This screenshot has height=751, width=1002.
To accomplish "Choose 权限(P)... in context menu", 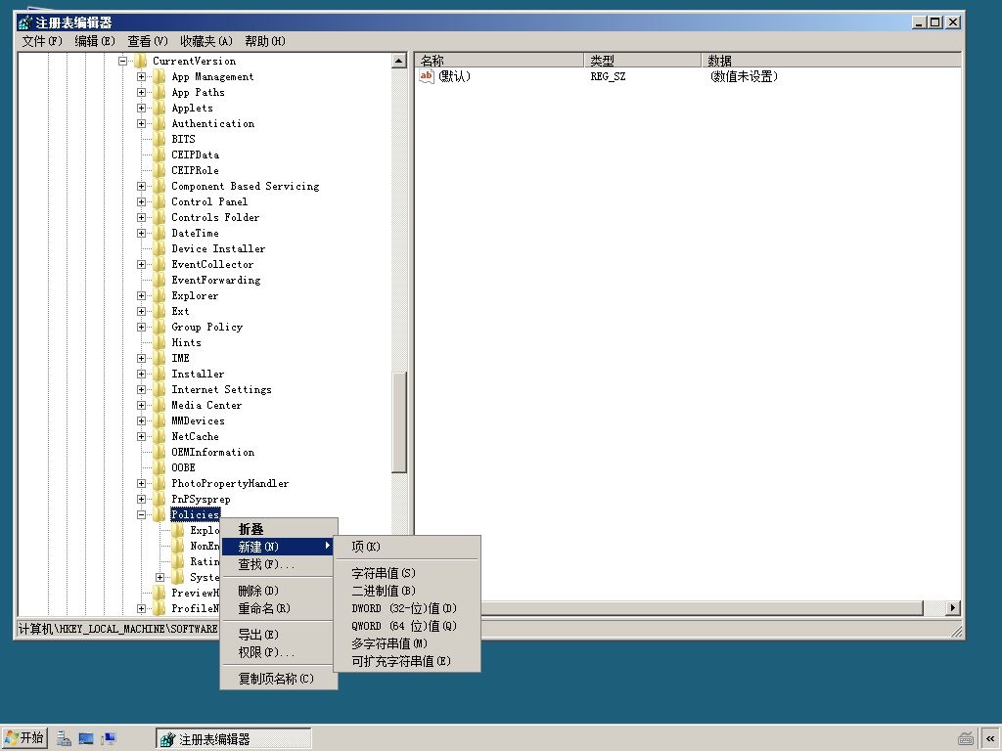I will (279, 652).
